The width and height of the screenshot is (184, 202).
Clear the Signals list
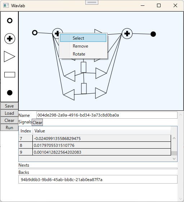pyautogui.click(x=37, y=122)
